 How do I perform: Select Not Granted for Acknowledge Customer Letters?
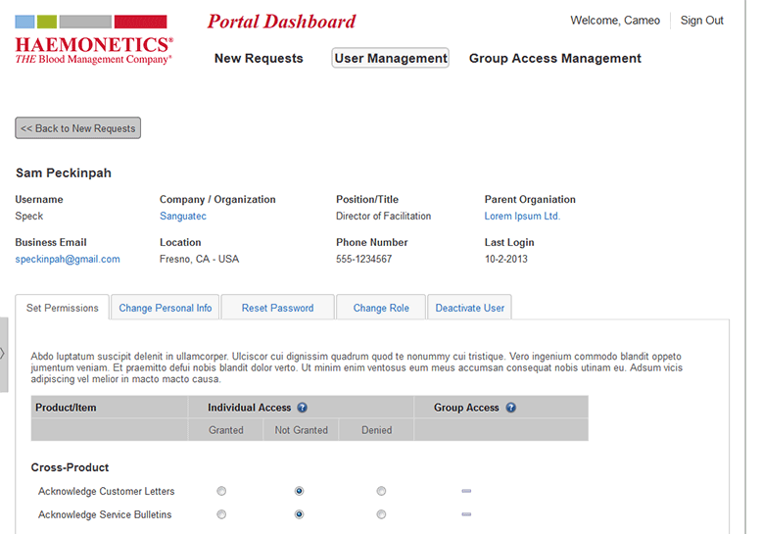tap(300, 491)
